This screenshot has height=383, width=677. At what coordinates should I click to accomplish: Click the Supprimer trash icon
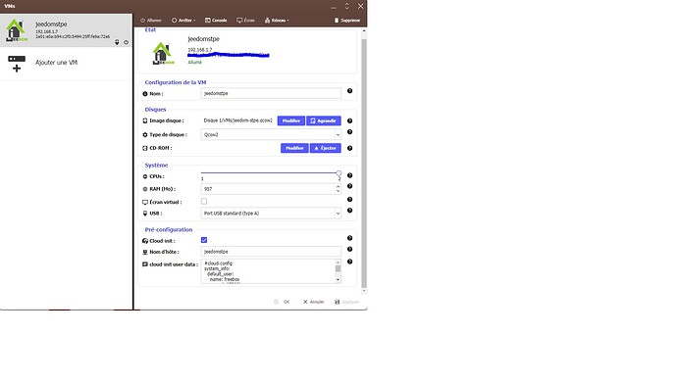click(337, 21)
